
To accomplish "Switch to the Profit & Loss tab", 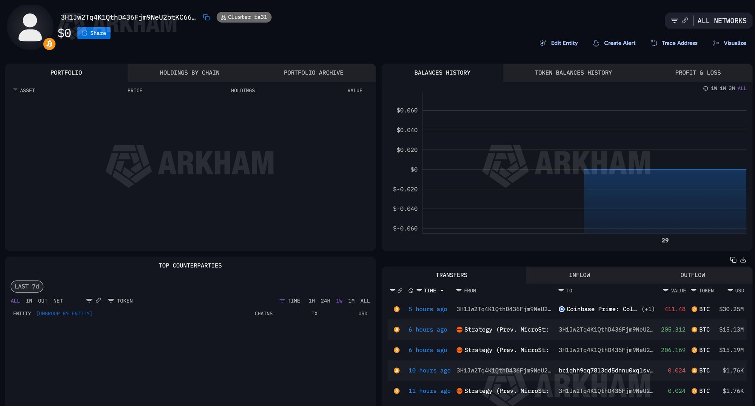I will pos(698,73).
